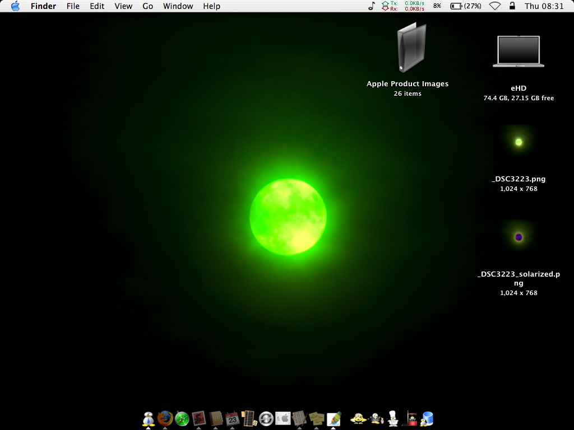Open the File menu
Screen dimensions: 574x430
coord(73,6)
